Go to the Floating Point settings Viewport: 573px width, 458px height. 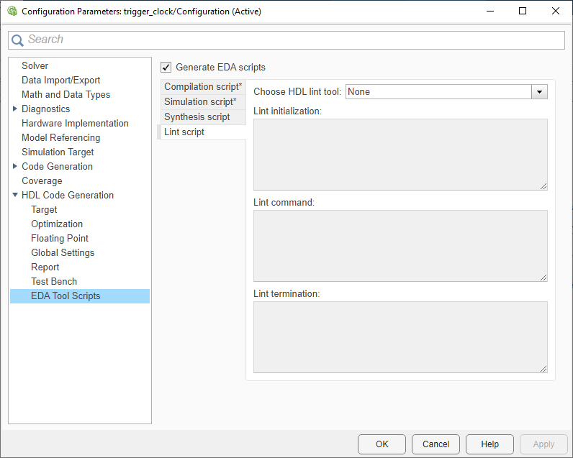(60, 239)
